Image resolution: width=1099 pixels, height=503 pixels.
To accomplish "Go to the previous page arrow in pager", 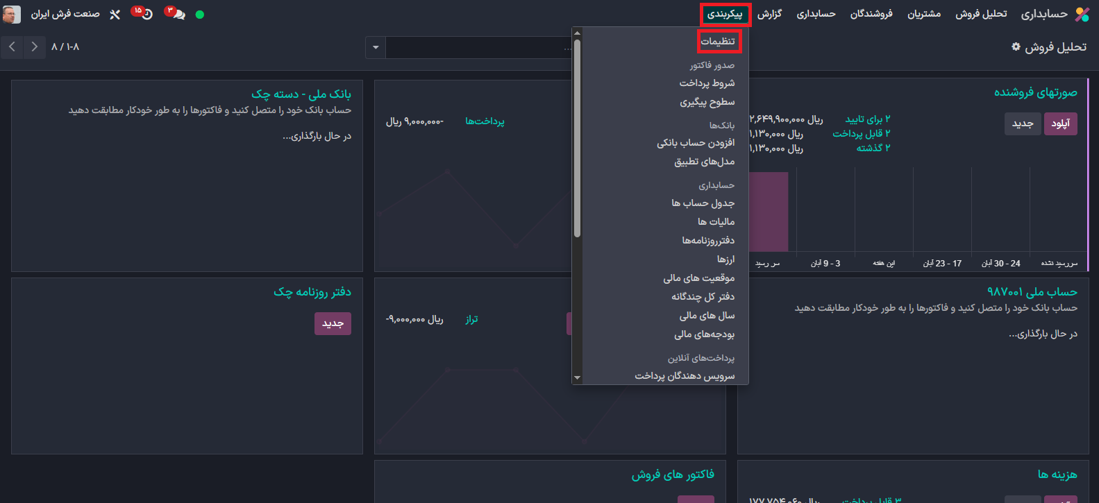I will point(34,47).
